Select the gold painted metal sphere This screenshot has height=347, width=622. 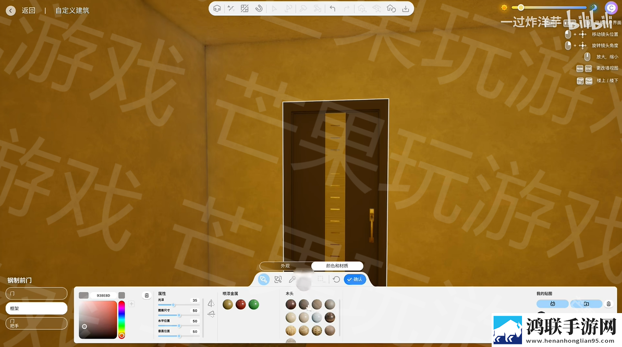tap(228, 305)
